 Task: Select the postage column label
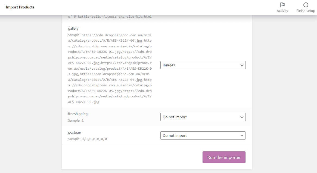click(74, 132)
